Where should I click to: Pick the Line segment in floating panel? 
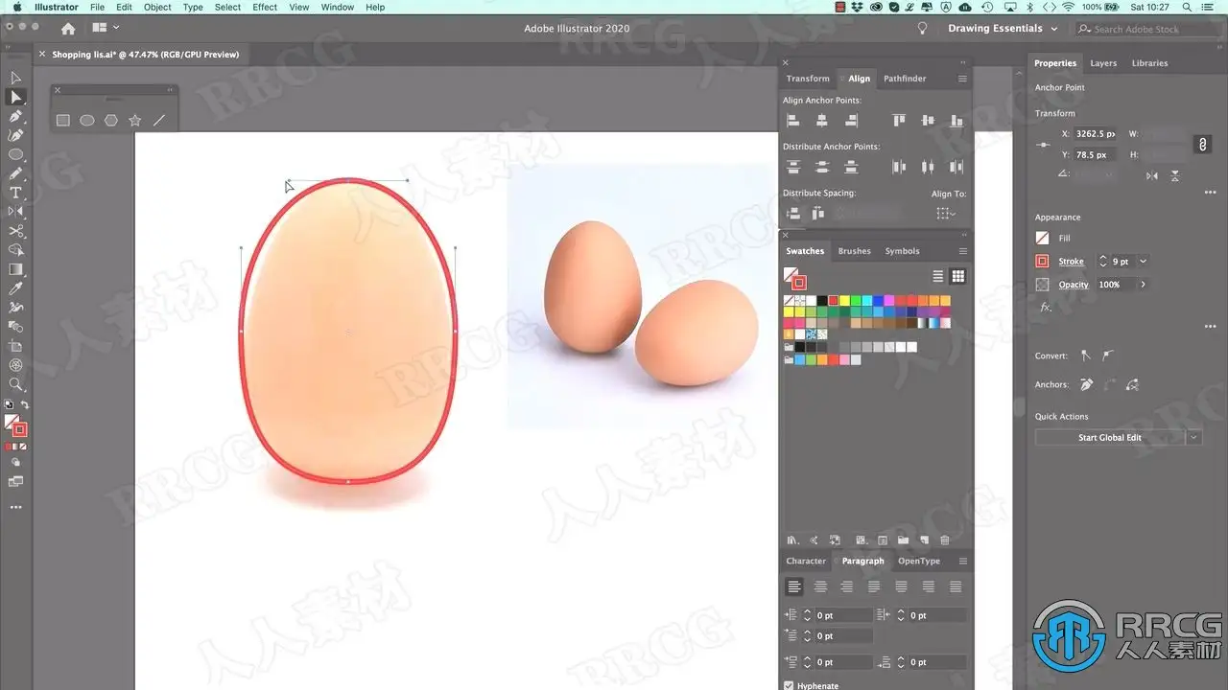[159, 121]
